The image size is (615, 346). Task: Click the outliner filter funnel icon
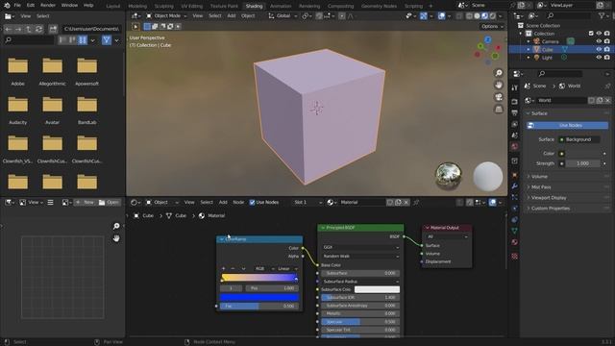(602, 15)
